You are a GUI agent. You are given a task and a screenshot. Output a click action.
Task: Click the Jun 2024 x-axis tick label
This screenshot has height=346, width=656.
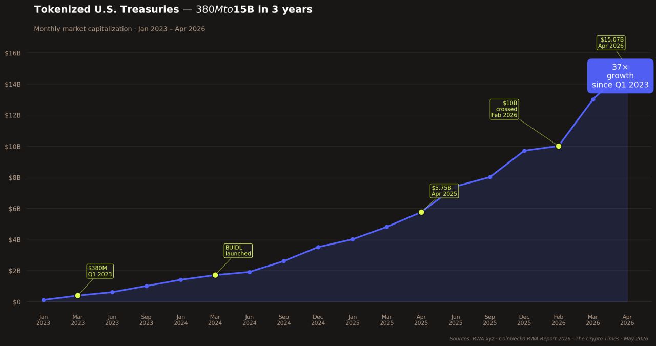pyautogui.click(x=250, y=320)
